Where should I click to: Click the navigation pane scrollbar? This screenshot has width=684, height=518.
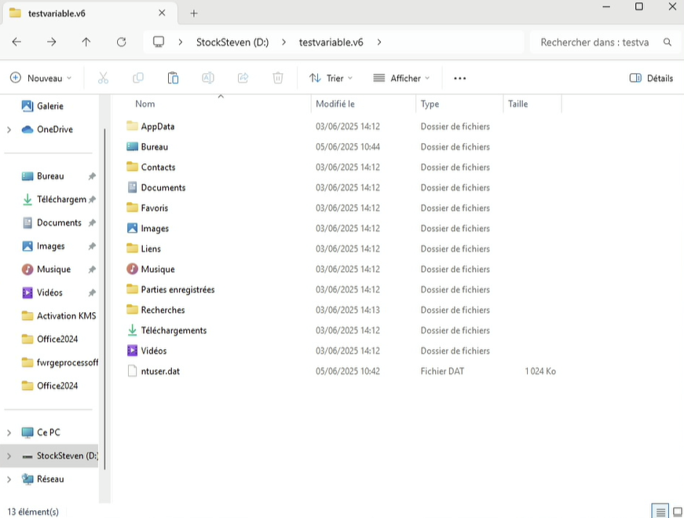104,299
